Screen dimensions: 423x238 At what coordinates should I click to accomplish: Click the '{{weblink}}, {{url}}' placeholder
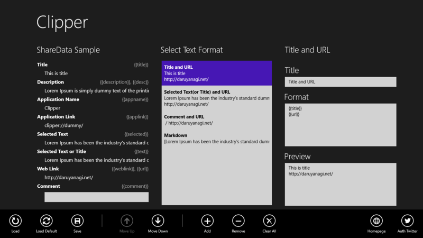pos(130,169)
